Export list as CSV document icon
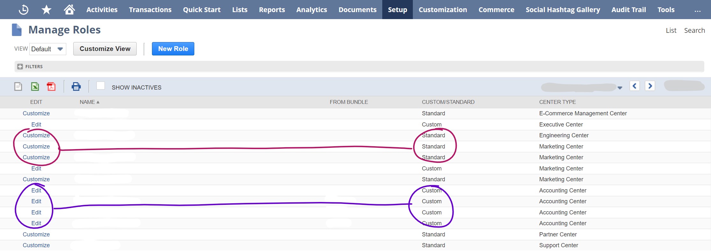The width and height of the screenshot is (711, 252). pyautogui.click(x=18, y=86)
